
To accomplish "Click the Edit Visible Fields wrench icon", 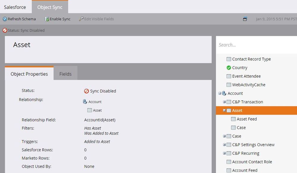I will point(81,19).
